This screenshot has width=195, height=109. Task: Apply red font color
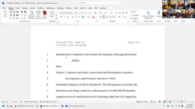coord(94,17)
